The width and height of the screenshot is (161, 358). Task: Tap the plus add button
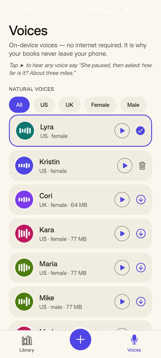[80, 339]
